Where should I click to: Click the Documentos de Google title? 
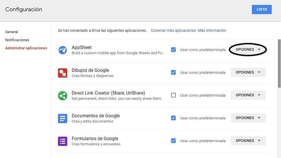tap(96, 116)
